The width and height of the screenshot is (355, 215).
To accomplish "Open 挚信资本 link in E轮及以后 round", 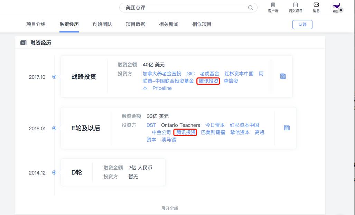I will coord(240,132).
